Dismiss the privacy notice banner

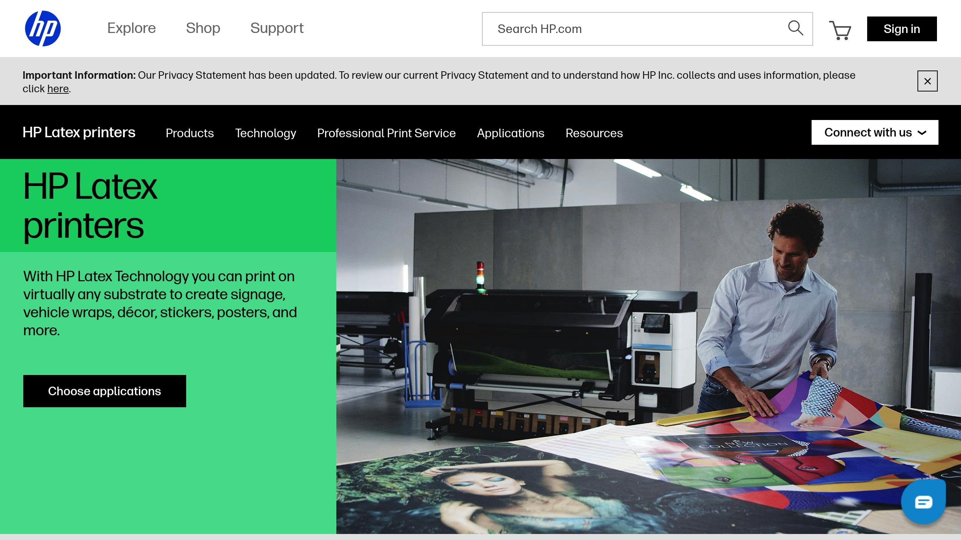pyautogui.click(x=927, y=81)
